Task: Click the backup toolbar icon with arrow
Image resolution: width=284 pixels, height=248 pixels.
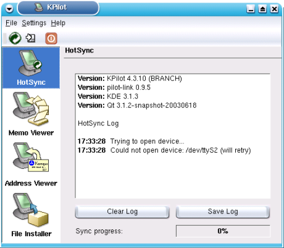Action: point(30,38)
